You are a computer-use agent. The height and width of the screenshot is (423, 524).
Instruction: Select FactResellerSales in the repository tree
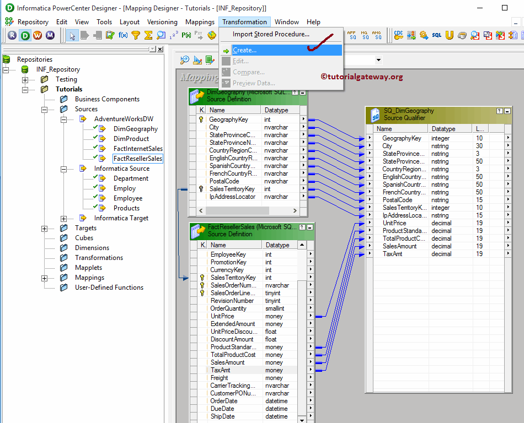137,158
